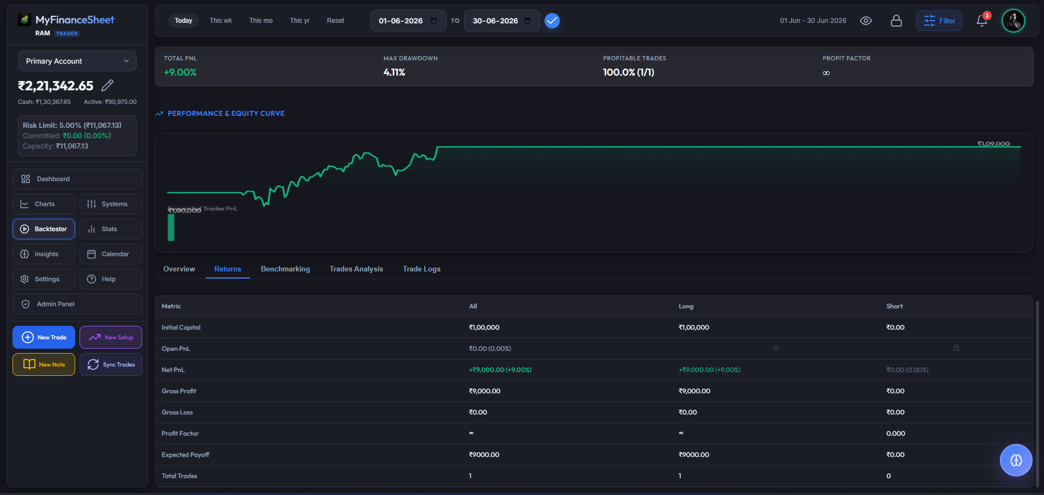1044x495 pixels.
Task: Click the pencil icon to edit the balance
Action: point(107,85)
